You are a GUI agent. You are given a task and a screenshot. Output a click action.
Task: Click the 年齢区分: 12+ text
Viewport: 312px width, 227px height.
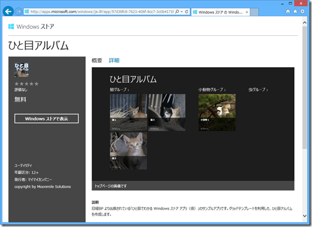[26, 172]
